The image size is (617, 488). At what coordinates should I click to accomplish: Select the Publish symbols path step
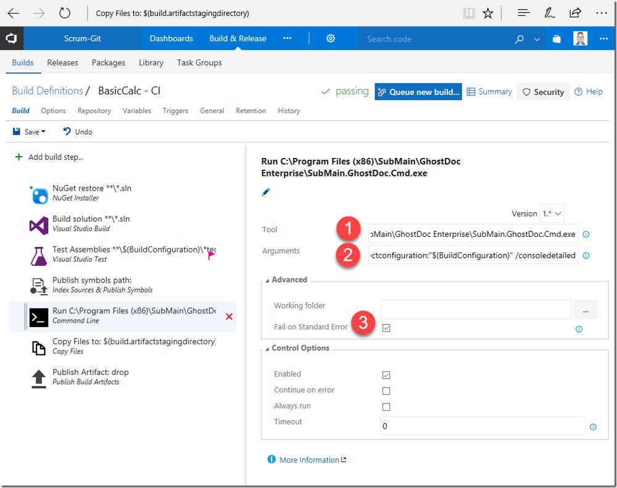tap(123, 286)
